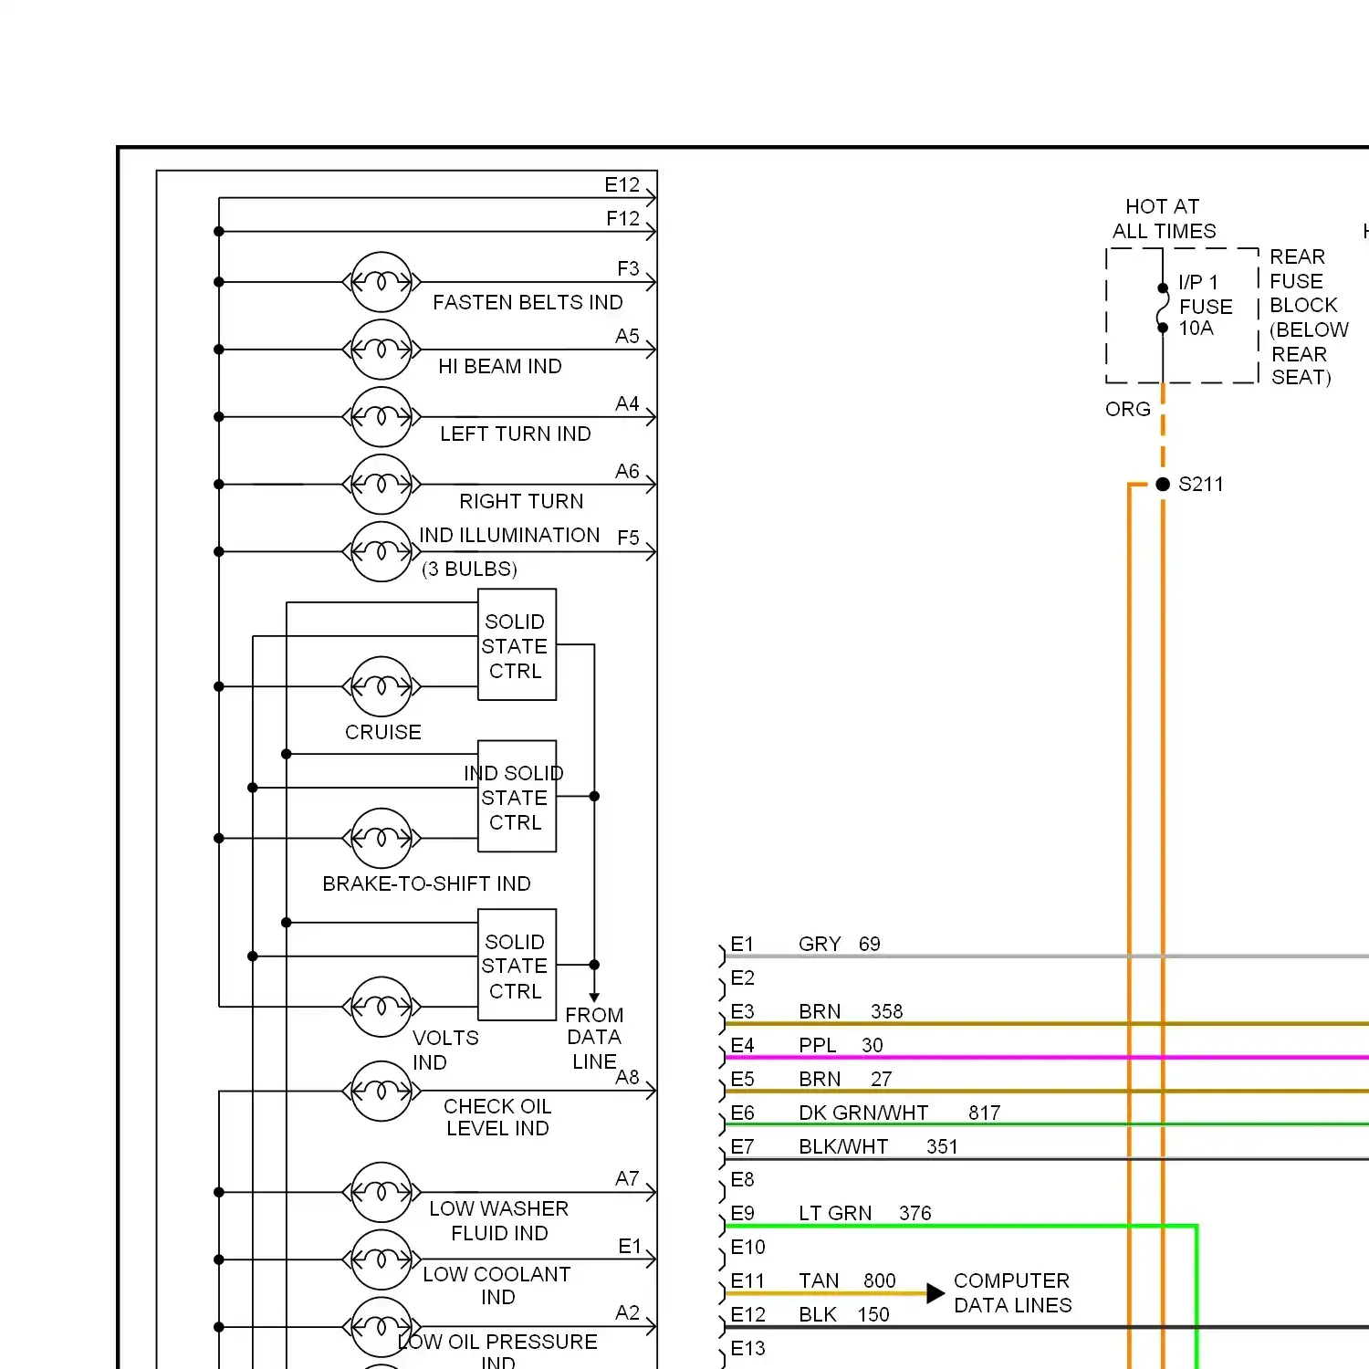Click the Hi Beam indicator bulb symbol

click(381, 350)
